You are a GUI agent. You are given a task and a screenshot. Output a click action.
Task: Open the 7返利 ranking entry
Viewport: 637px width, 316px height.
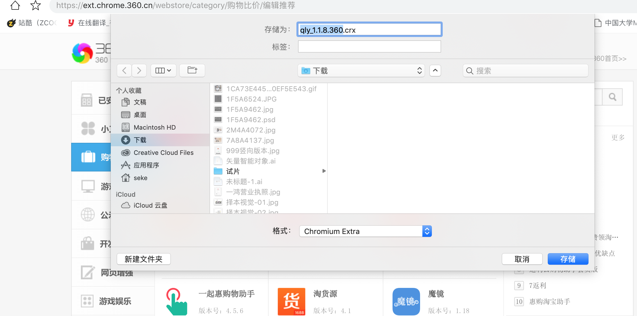[538, 286]
